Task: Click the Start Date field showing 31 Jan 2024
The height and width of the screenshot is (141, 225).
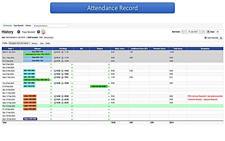Action: tap(193, 32)
